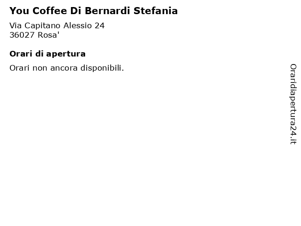Click the street number 24

pos(100,25)
